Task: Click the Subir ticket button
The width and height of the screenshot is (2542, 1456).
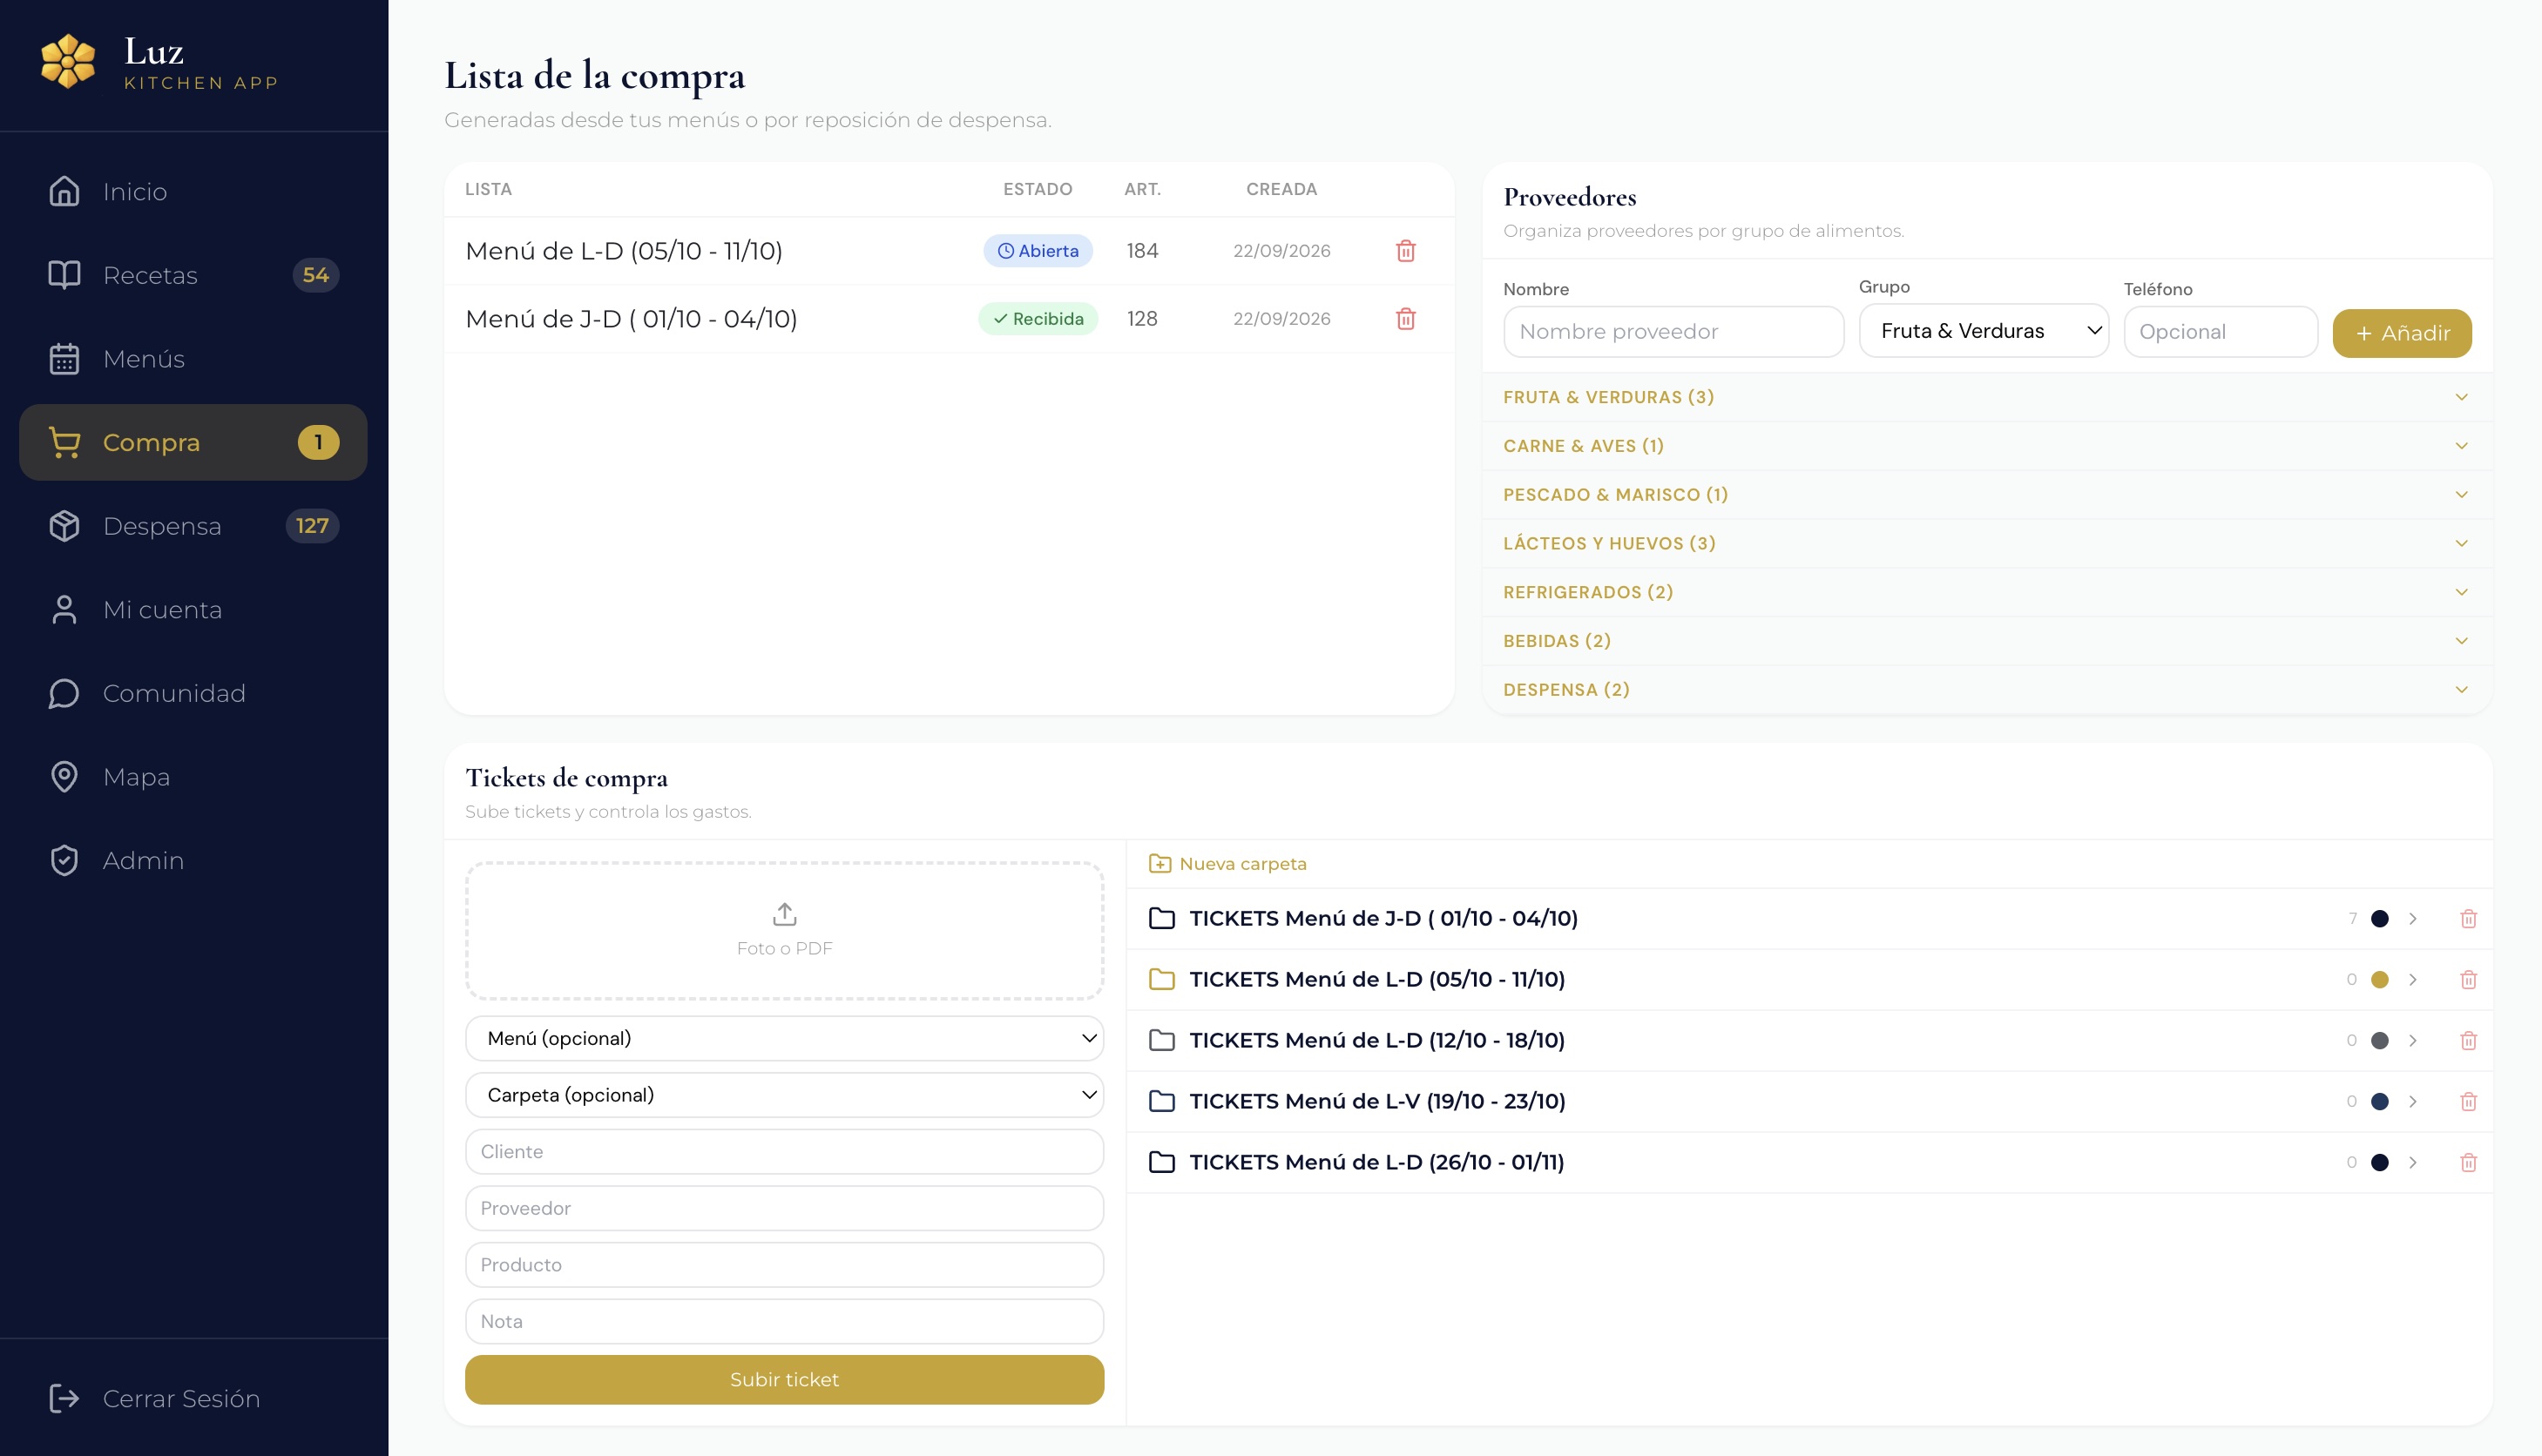Action: [x=784, y=1380]
